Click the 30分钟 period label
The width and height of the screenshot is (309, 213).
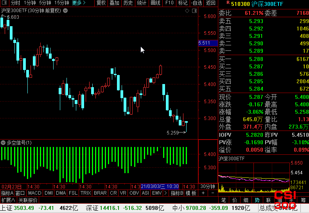click(208, 186)
